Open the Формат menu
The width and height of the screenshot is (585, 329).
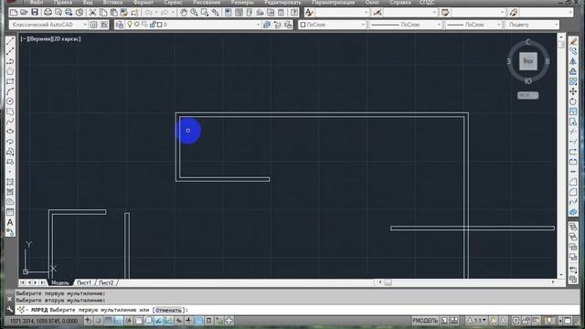tap(144, 2)
